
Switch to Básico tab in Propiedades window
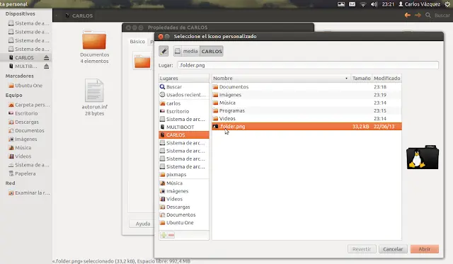[137, 42]
